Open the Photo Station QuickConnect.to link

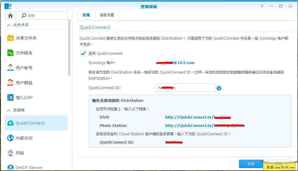click(x=205, y=126)
